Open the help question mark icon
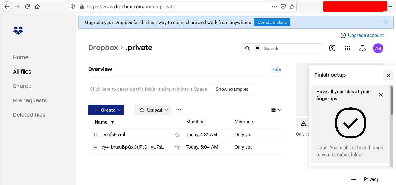This screenshot has width=396, height=185. [x=332, y=48]
